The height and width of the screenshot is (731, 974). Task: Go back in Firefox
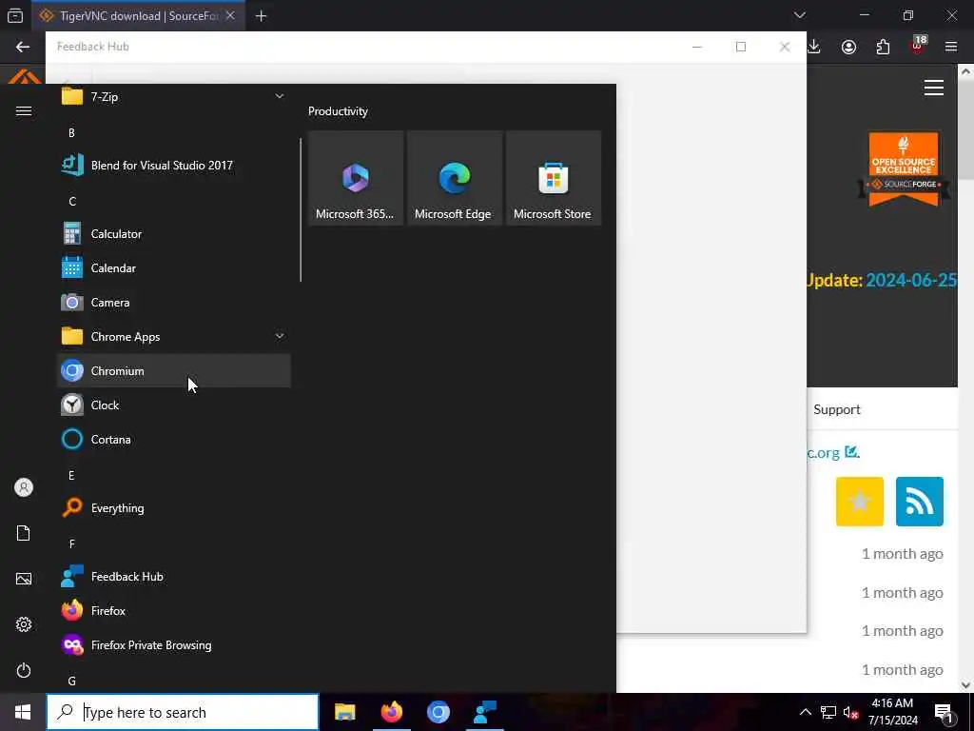pos(23,47)
